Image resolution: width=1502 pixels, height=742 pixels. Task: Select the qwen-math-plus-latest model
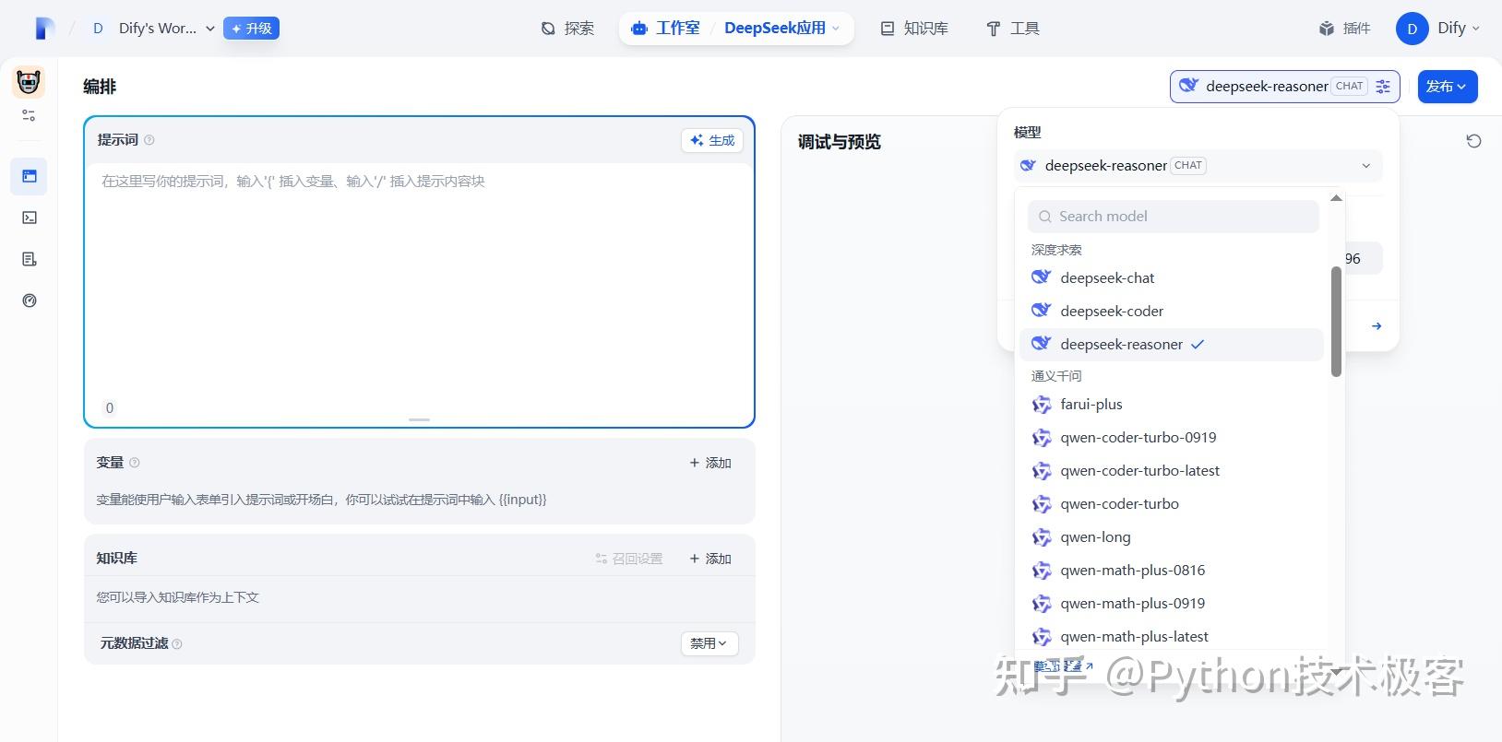[1172, 636]
